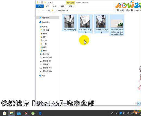Click the Back navigation arrow

(x=38, y=11)
